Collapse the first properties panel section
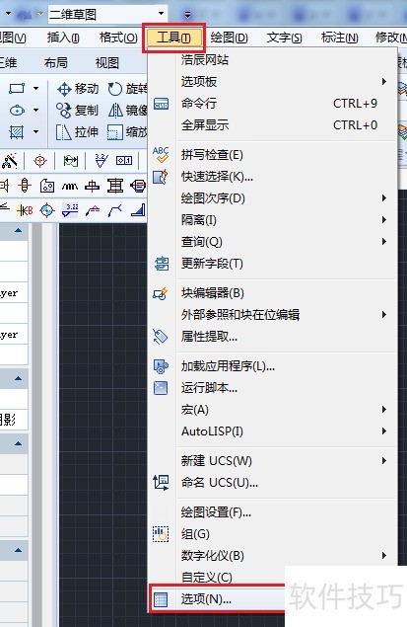 pyautogui.click(x=18, y=230)
